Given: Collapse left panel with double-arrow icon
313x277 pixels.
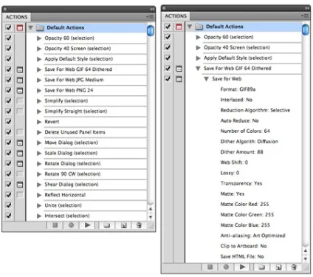Looking at the screenshot, I should (152, 9).
